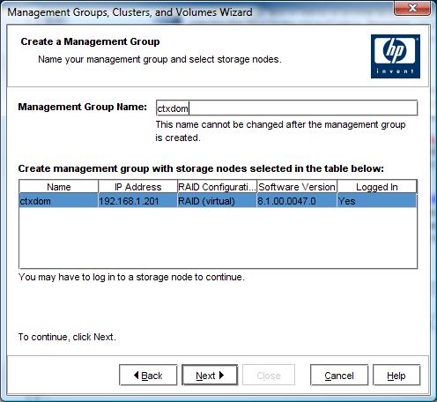Click the Next button
Screen dimensions: 437x402
(x=210, y=376)
